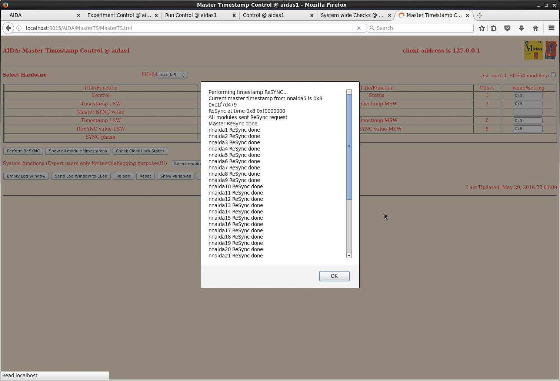Open the downloads arrow icon
Image resolution: width=560 pixels, height=381 pixels.
(521, 28)
